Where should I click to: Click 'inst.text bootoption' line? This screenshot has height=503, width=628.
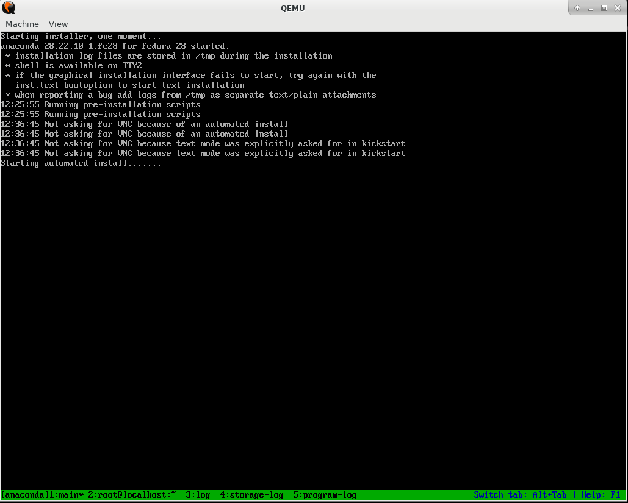(x=130, y=85)
